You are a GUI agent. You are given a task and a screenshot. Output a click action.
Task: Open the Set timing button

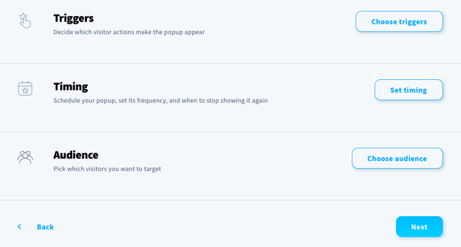click(x=408, y=90)
